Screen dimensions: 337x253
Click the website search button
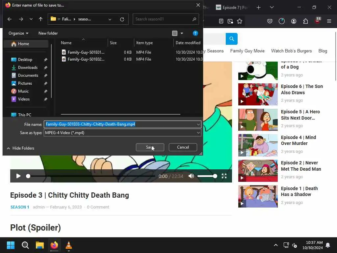click(231, 39)
